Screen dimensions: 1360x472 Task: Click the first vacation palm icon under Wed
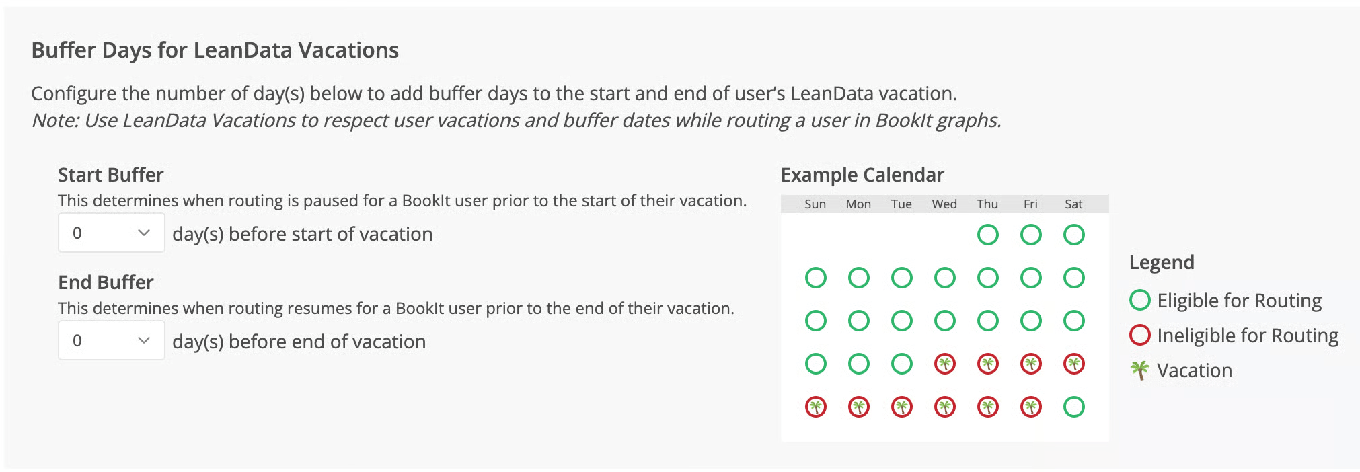pyautogui.click(x=944, y=364)
